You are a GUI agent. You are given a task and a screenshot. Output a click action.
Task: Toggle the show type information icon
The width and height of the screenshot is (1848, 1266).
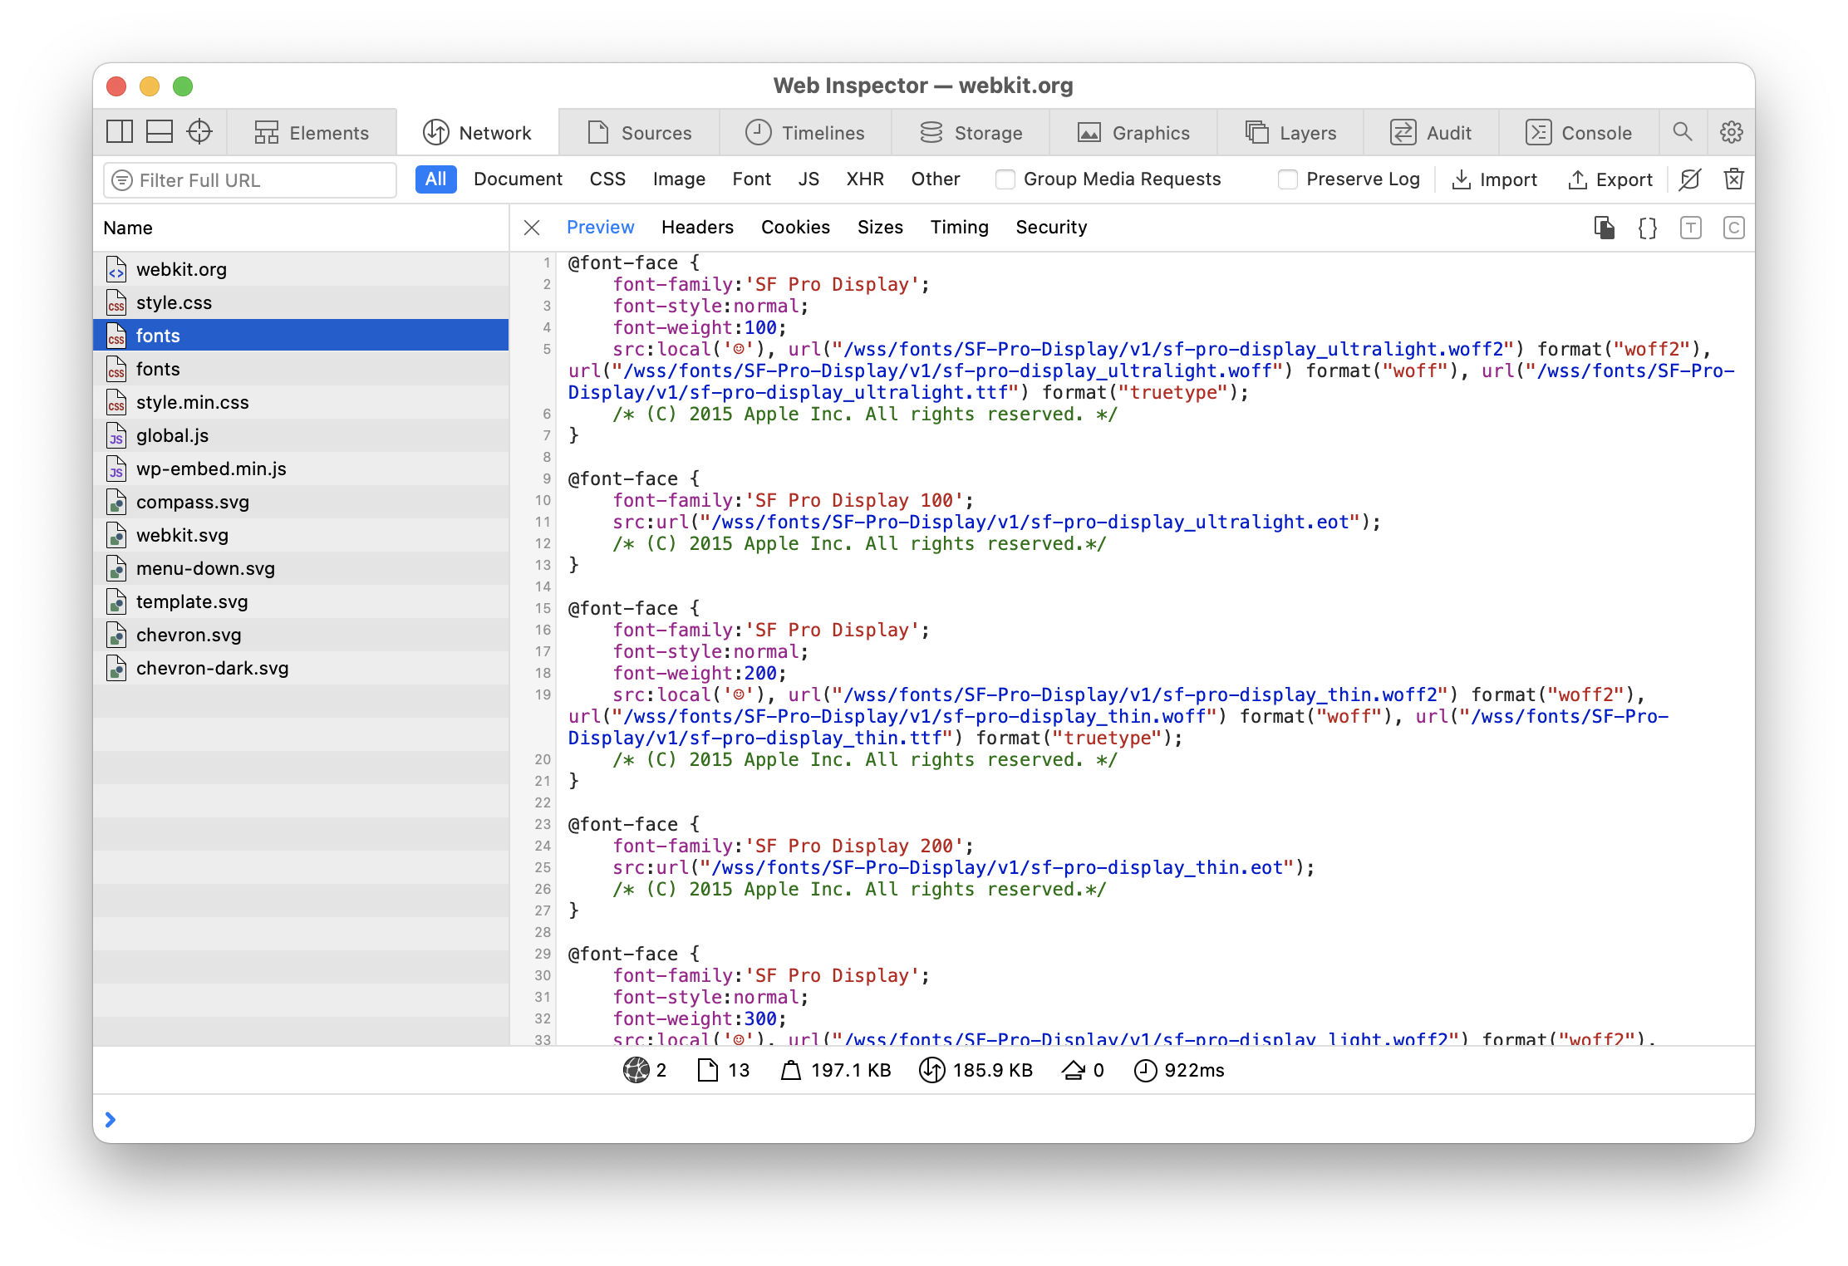pos(1690,228)
